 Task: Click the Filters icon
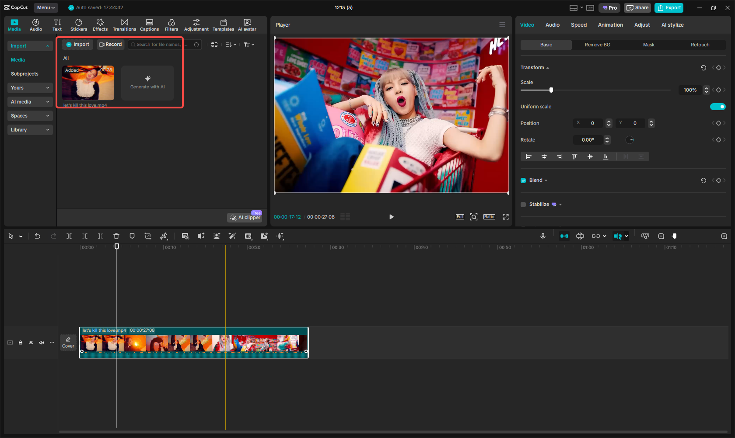click(171, 24)
